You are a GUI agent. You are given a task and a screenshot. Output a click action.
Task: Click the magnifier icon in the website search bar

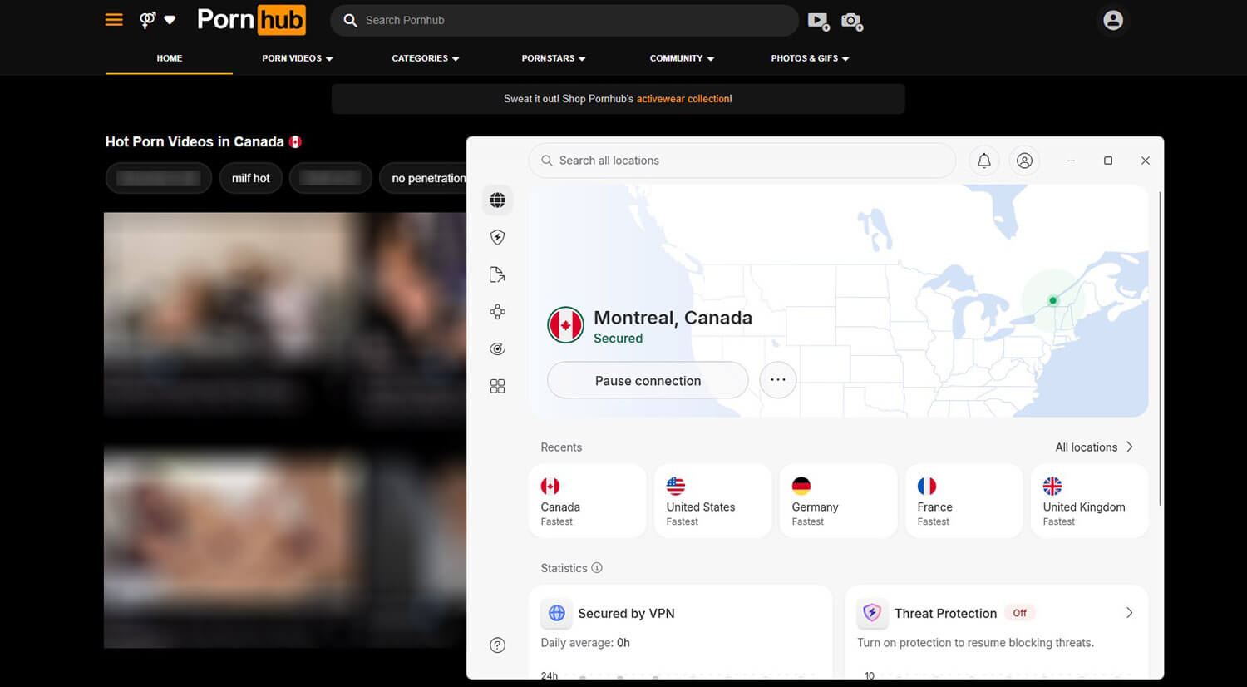coord(351,20)
